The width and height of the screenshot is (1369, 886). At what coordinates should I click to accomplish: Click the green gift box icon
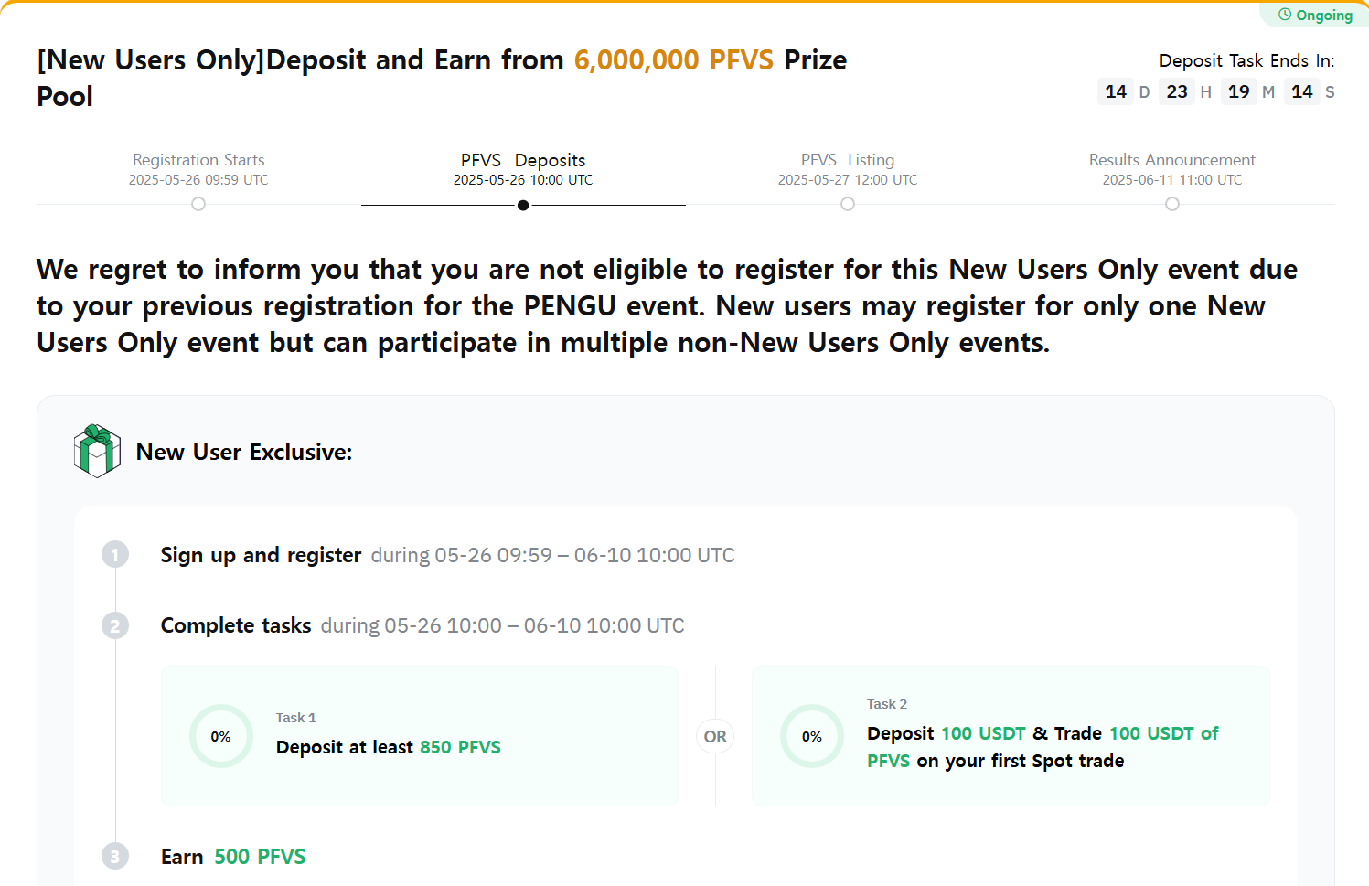pyautogui.click(x=97, y=451)
